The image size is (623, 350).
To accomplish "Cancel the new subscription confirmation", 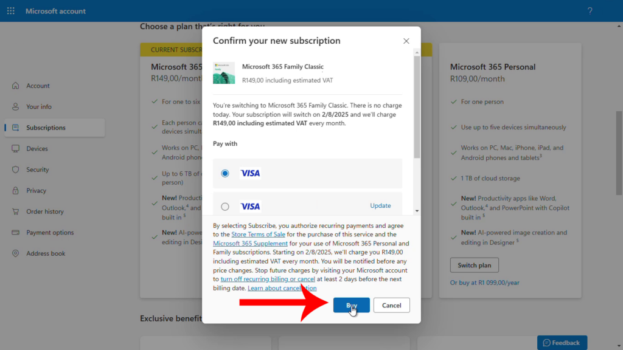I will (x=391, y=305).
